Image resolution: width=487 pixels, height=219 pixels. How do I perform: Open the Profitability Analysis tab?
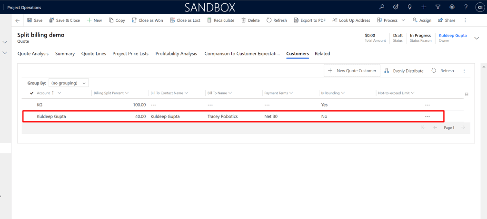176,54
